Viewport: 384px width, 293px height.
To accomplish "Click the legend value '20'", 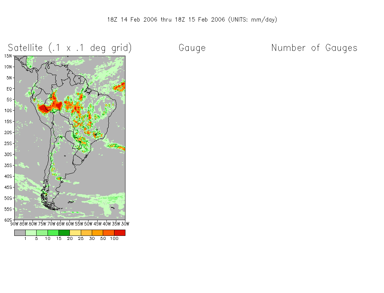I will point(70,238).
